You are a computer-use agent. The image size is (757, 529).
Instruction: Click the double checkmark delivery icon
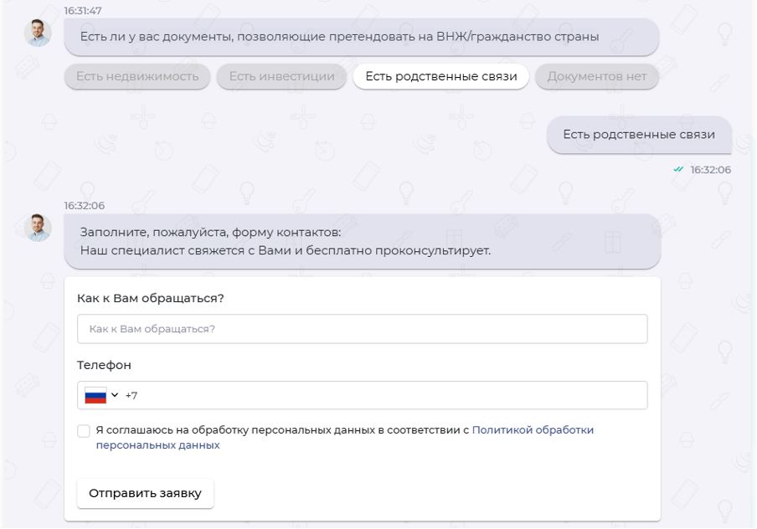[x=678, y=167]
